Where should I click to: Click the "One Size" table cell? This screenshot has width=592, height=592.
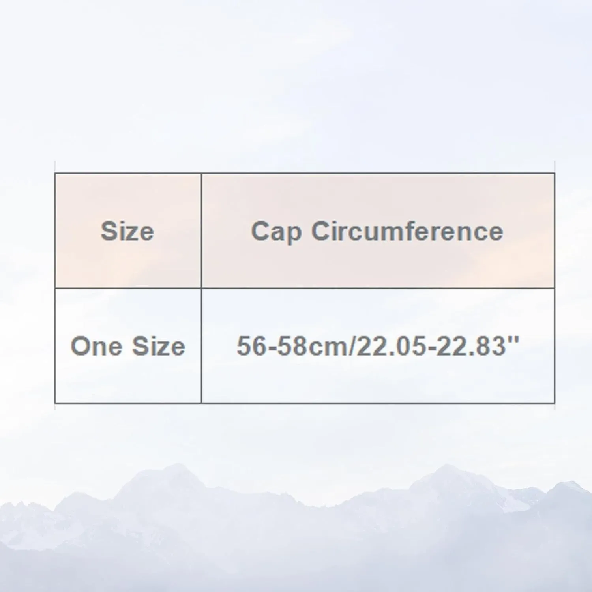pos(128,346)
